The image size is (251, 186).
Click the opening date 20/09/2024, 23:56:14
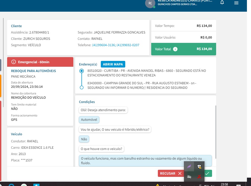27,87
